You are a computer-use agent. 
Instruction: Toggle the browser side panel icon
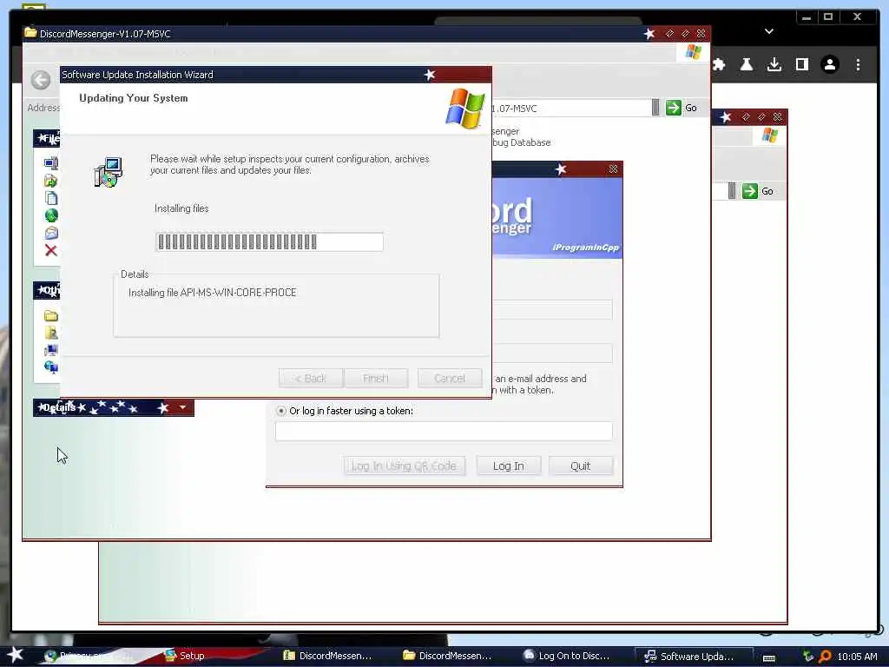click(x=801, y=64)
